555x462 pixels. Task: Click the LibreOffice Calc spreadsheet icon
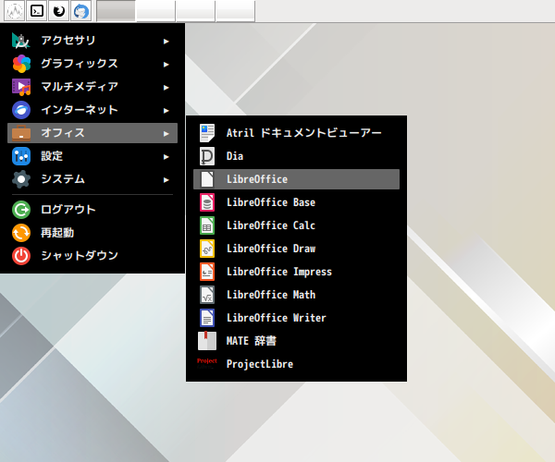pos(207,225)
